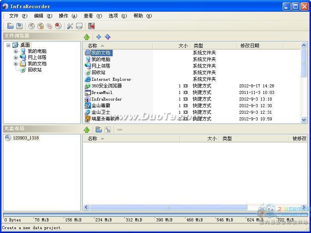Expand the 网上邻居 tree node
Screen dimensions: 311x233
16,57
